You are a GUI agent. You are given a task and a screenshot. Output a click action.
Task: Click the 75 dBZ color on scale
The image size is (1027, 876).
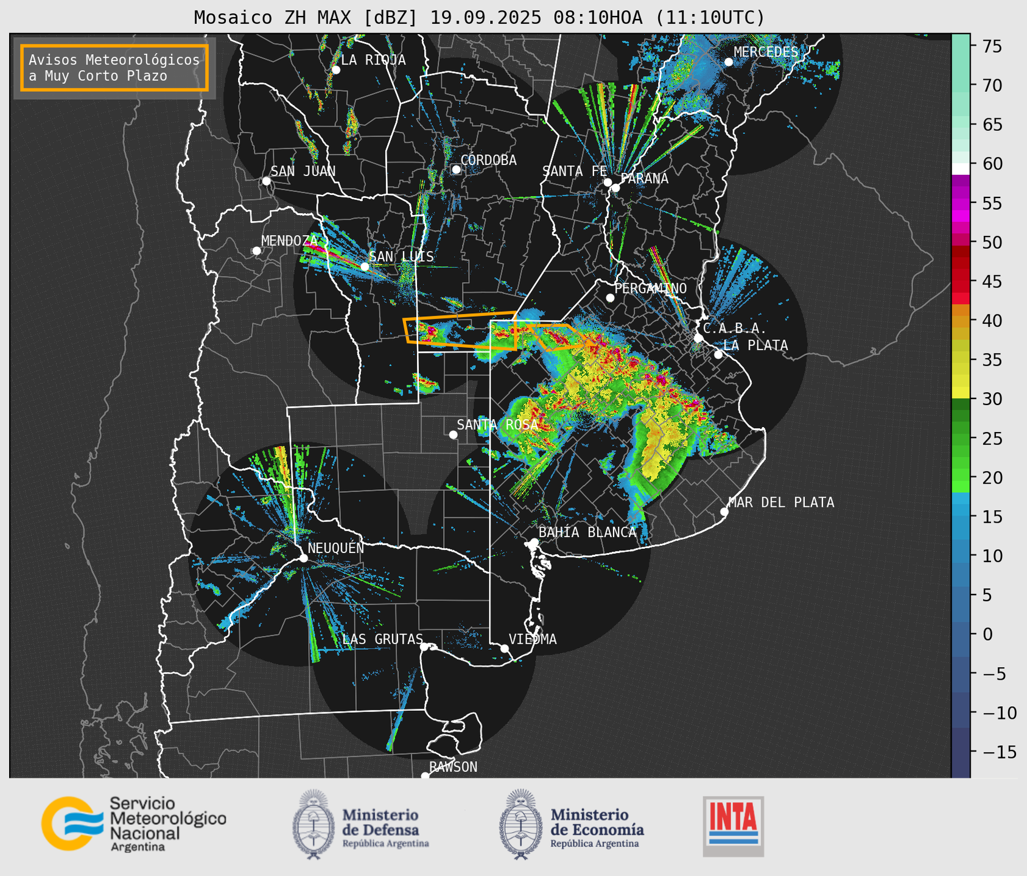(x=961, y=46)
